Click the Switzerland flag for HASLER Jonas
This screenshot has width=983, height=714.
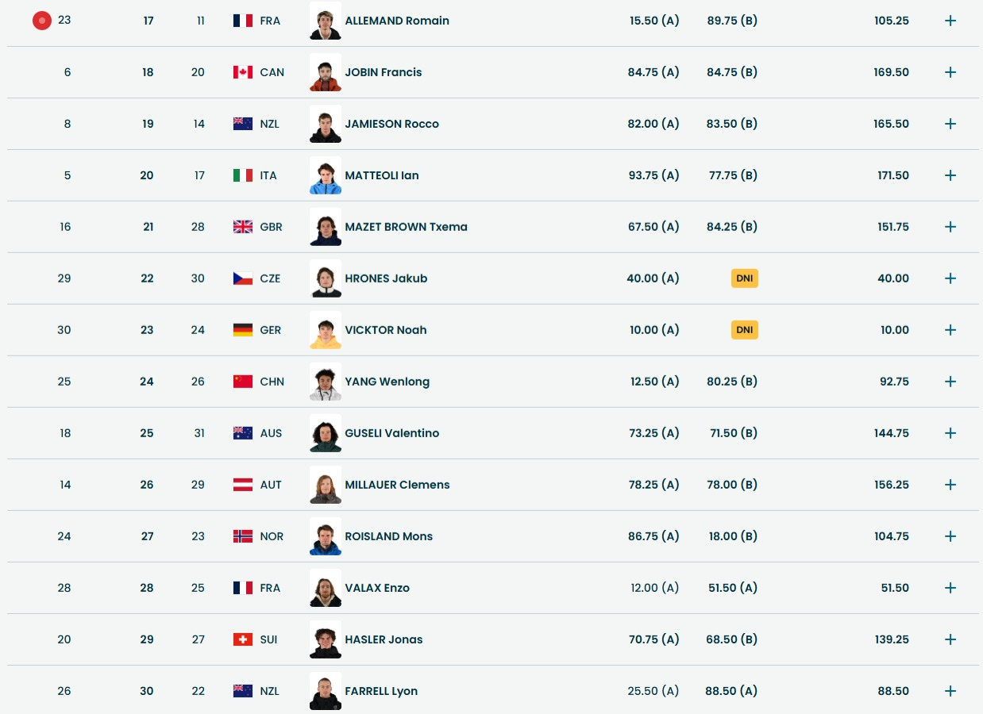tap(242, 639)
